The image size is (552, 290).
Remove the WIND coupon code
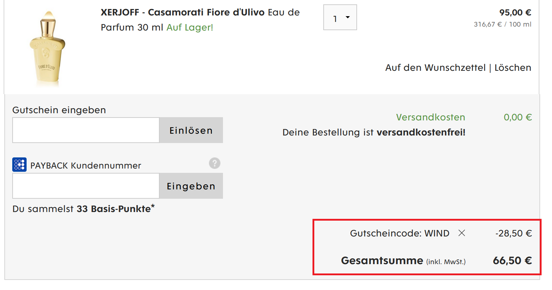tap(462, 233)
